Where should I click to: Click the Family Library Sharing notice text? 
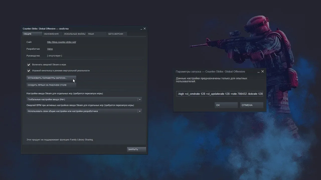60,139
